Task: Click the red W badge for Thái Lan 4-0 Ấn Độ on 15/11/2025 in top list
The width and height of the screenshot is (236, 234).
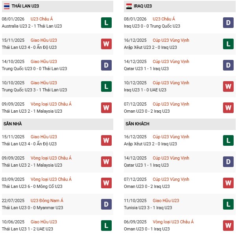Action: (106, 44)
